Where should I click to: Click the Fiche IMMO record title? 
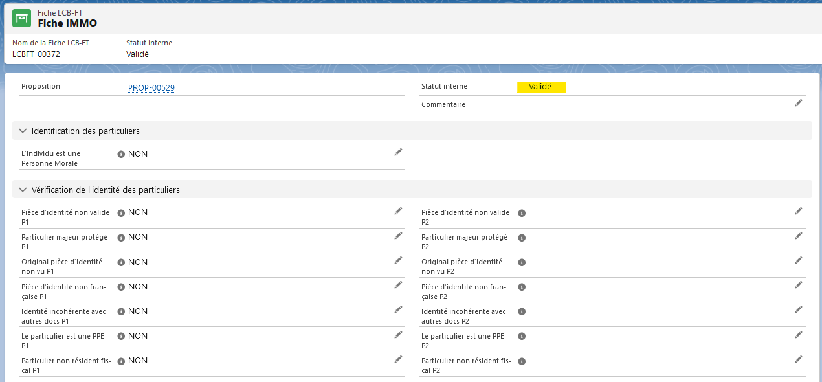click(x=67, y=23)
